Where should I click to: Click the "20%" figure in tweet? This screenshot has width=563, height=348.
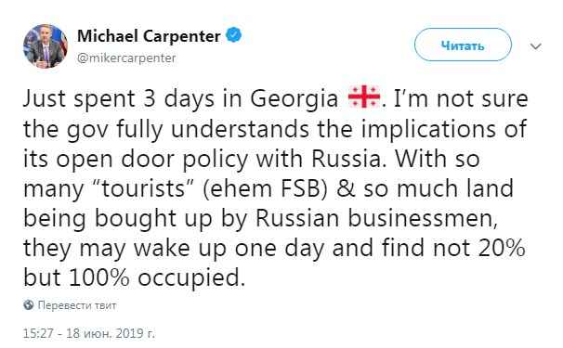(x=502, y=248)
